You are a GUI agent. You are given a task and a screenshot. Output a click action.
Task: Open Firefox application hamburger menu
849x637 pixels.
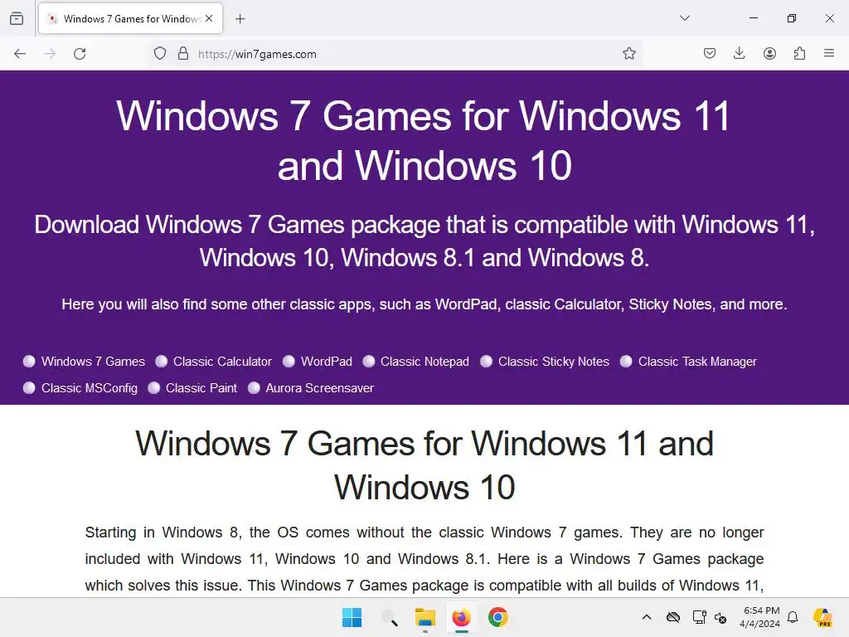[x=829, y=53]
